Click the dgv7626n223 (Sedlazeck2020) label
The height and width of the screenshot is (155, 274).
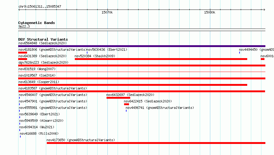coord(43,62)
